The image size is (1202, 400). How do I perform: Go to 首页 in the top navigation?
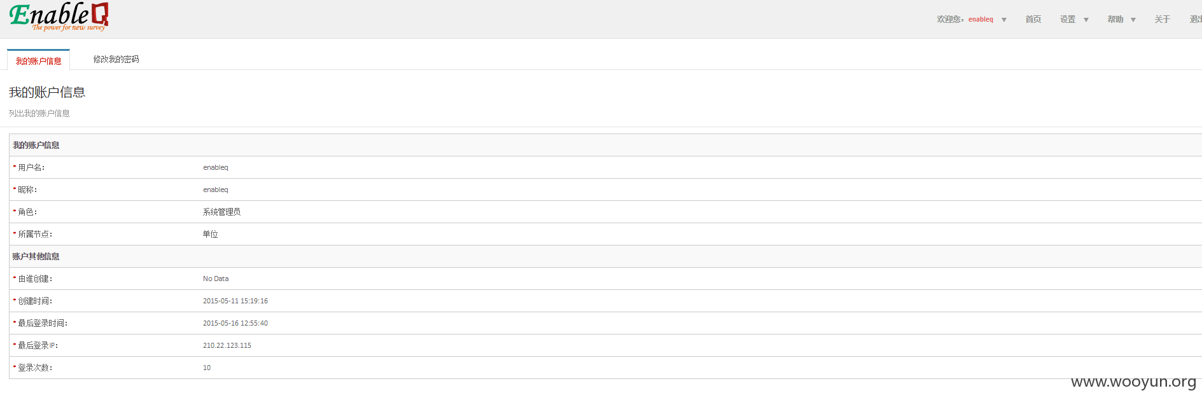coord(1033,19)
